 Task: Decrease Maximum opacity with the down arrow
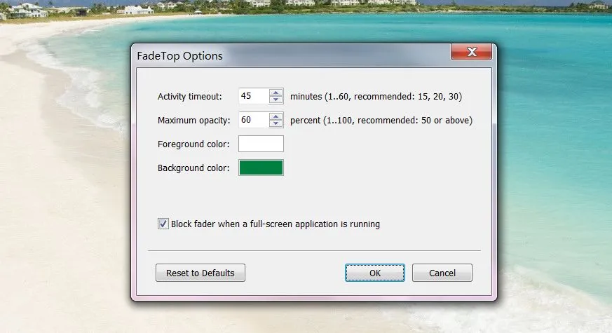[x=276, y=123]
